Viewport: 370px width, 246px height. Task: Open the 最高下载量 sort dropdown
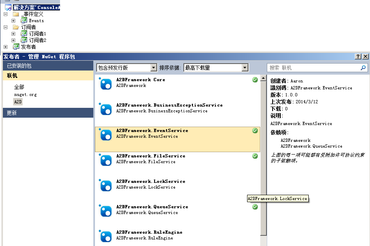click(245, 68)
